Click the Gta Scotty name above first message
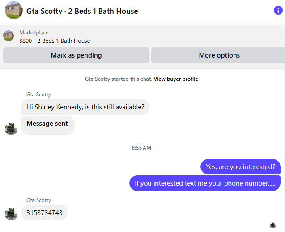Viewport: 285px width, 232px height. [x=38, y=95]
